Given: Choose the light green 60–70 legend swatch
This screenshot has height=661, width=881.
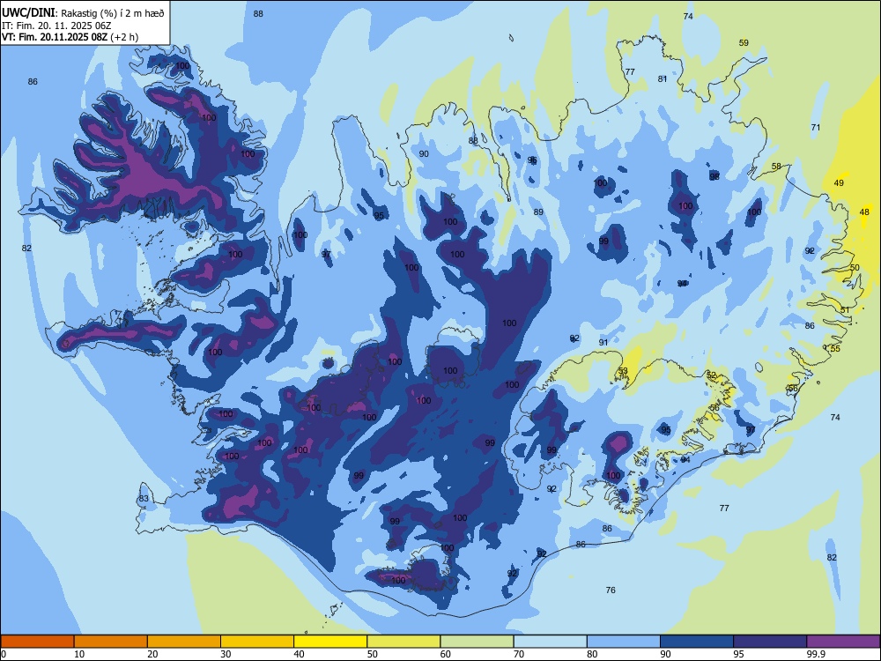Looking at the screenshot, I should [477, 642].
